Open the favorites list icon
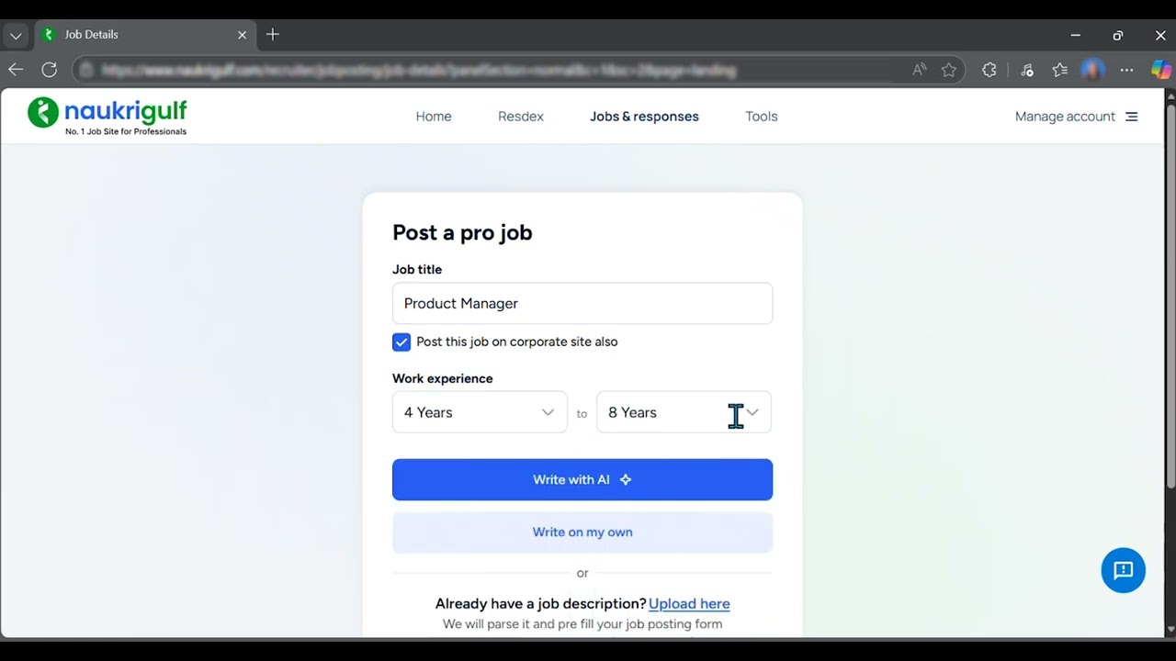The height and width of the screenshot is (661, 1176). click(x=1060, y=70)
